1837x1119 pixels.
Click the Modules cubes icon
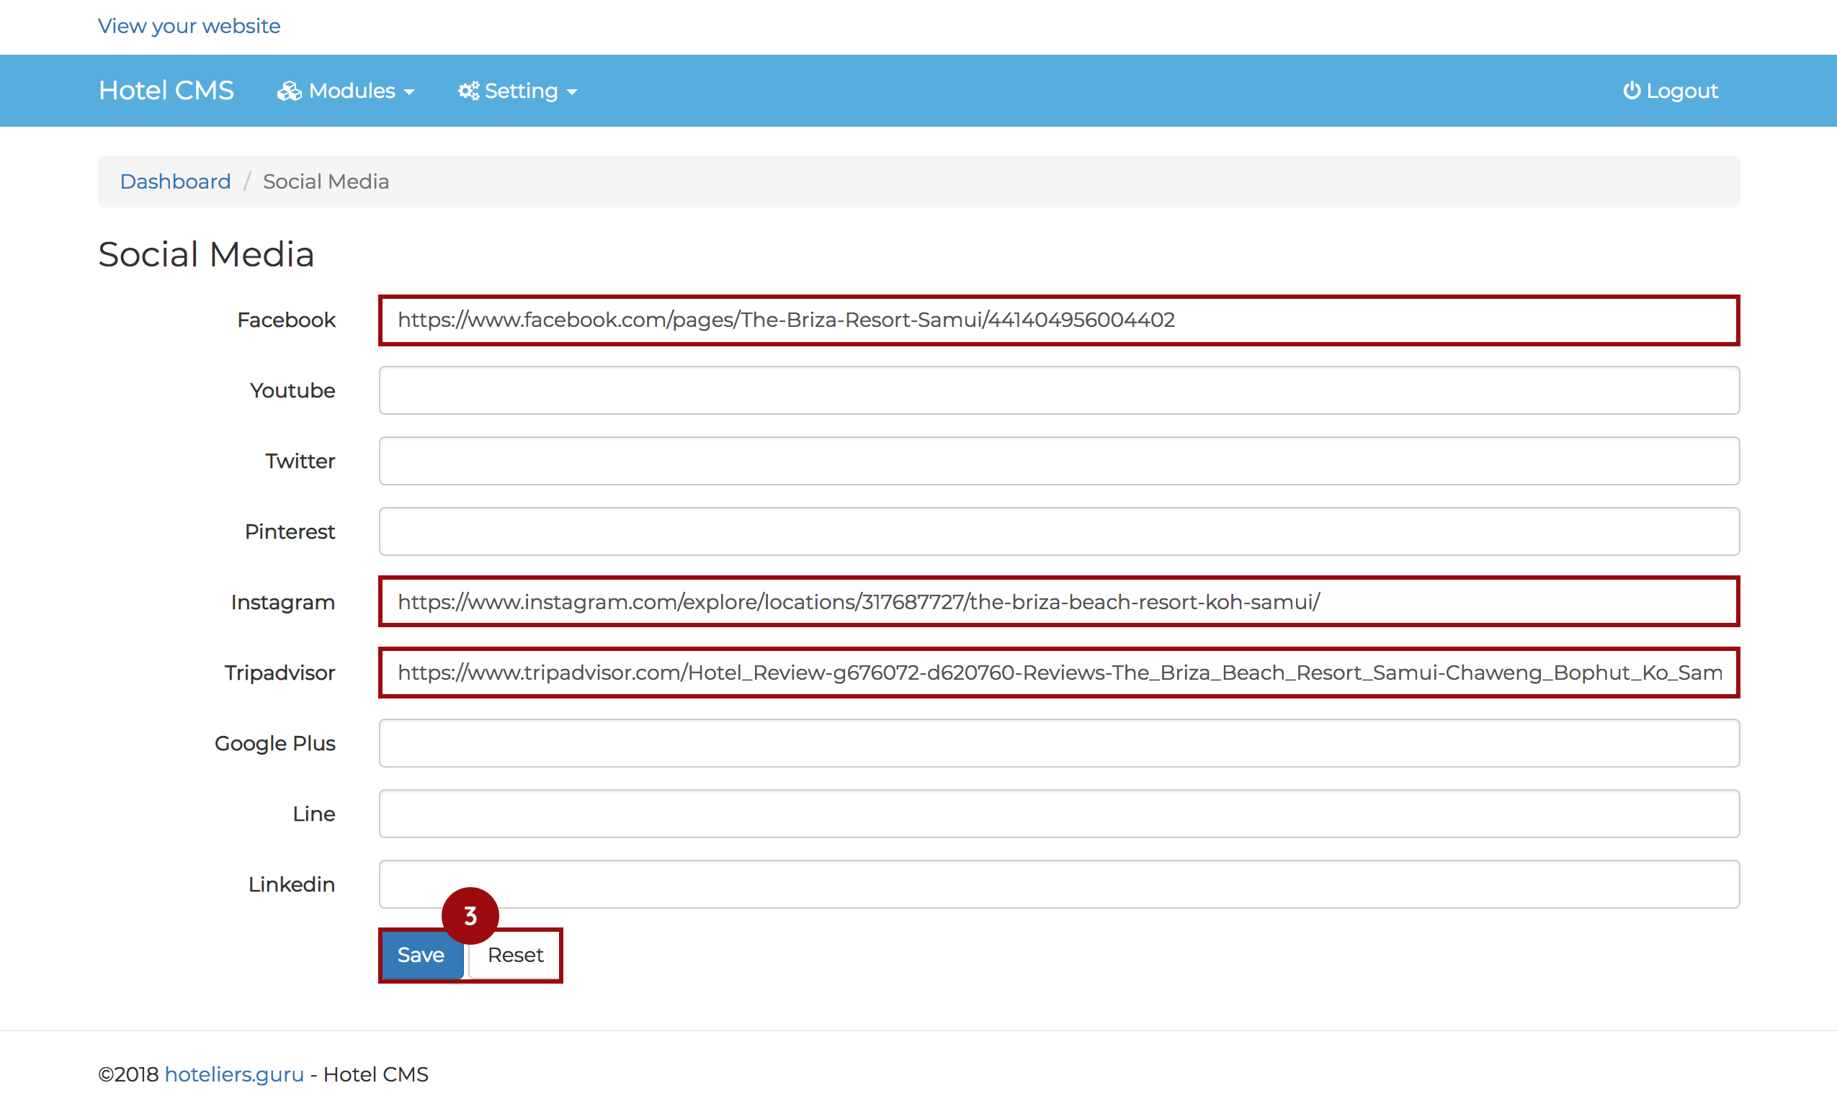click(290, 91)
